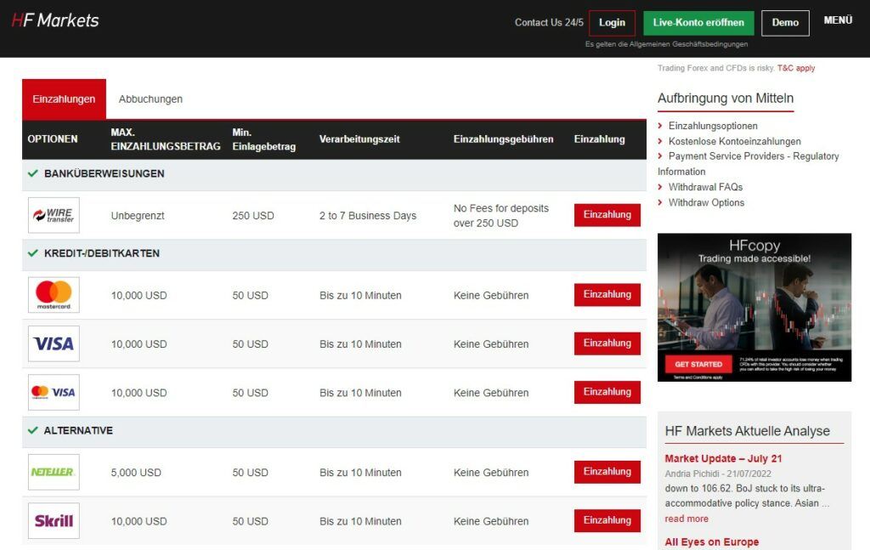870x550 pixels.
Task: Click GET STARTED on HFcopy banner
Action: click(698, 365)
